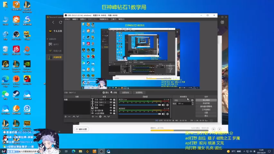Screen dimensions: 274x154
Task: Open the Recycle Bin on the desktop
Action: [6, 50]
